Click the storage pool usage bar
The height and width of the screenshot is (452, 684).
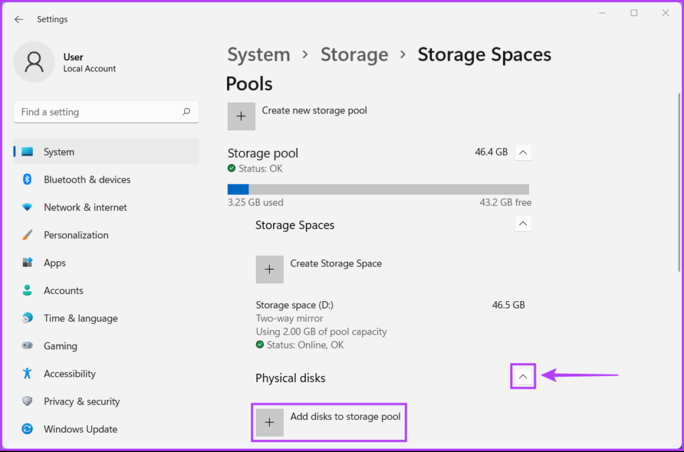pyautogui.click(x=378, y=190)
